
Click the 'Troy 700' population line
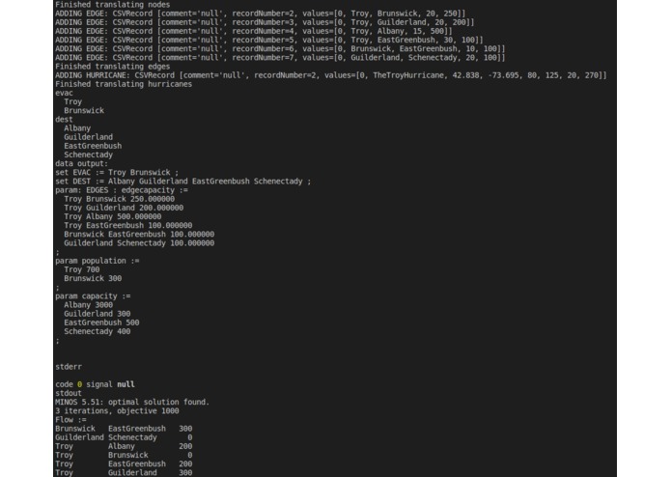coord(82,270)
